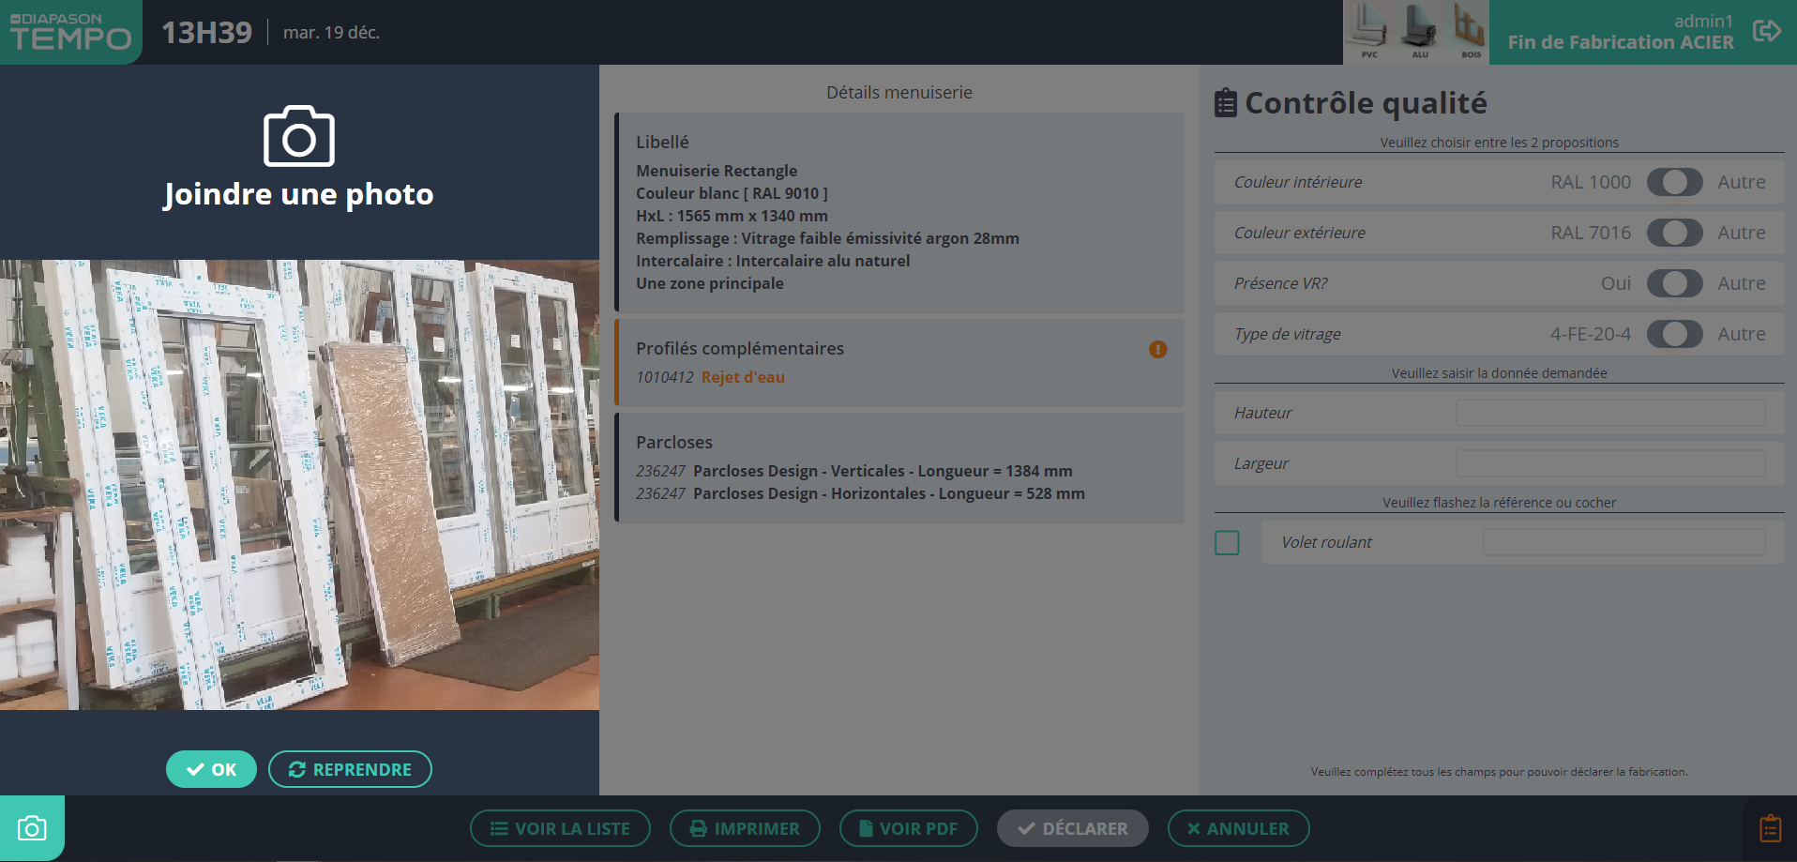Click the 'admin1' username
Image resolution: width=1797 pixels, height=862 pixels.
[1703, 21]
